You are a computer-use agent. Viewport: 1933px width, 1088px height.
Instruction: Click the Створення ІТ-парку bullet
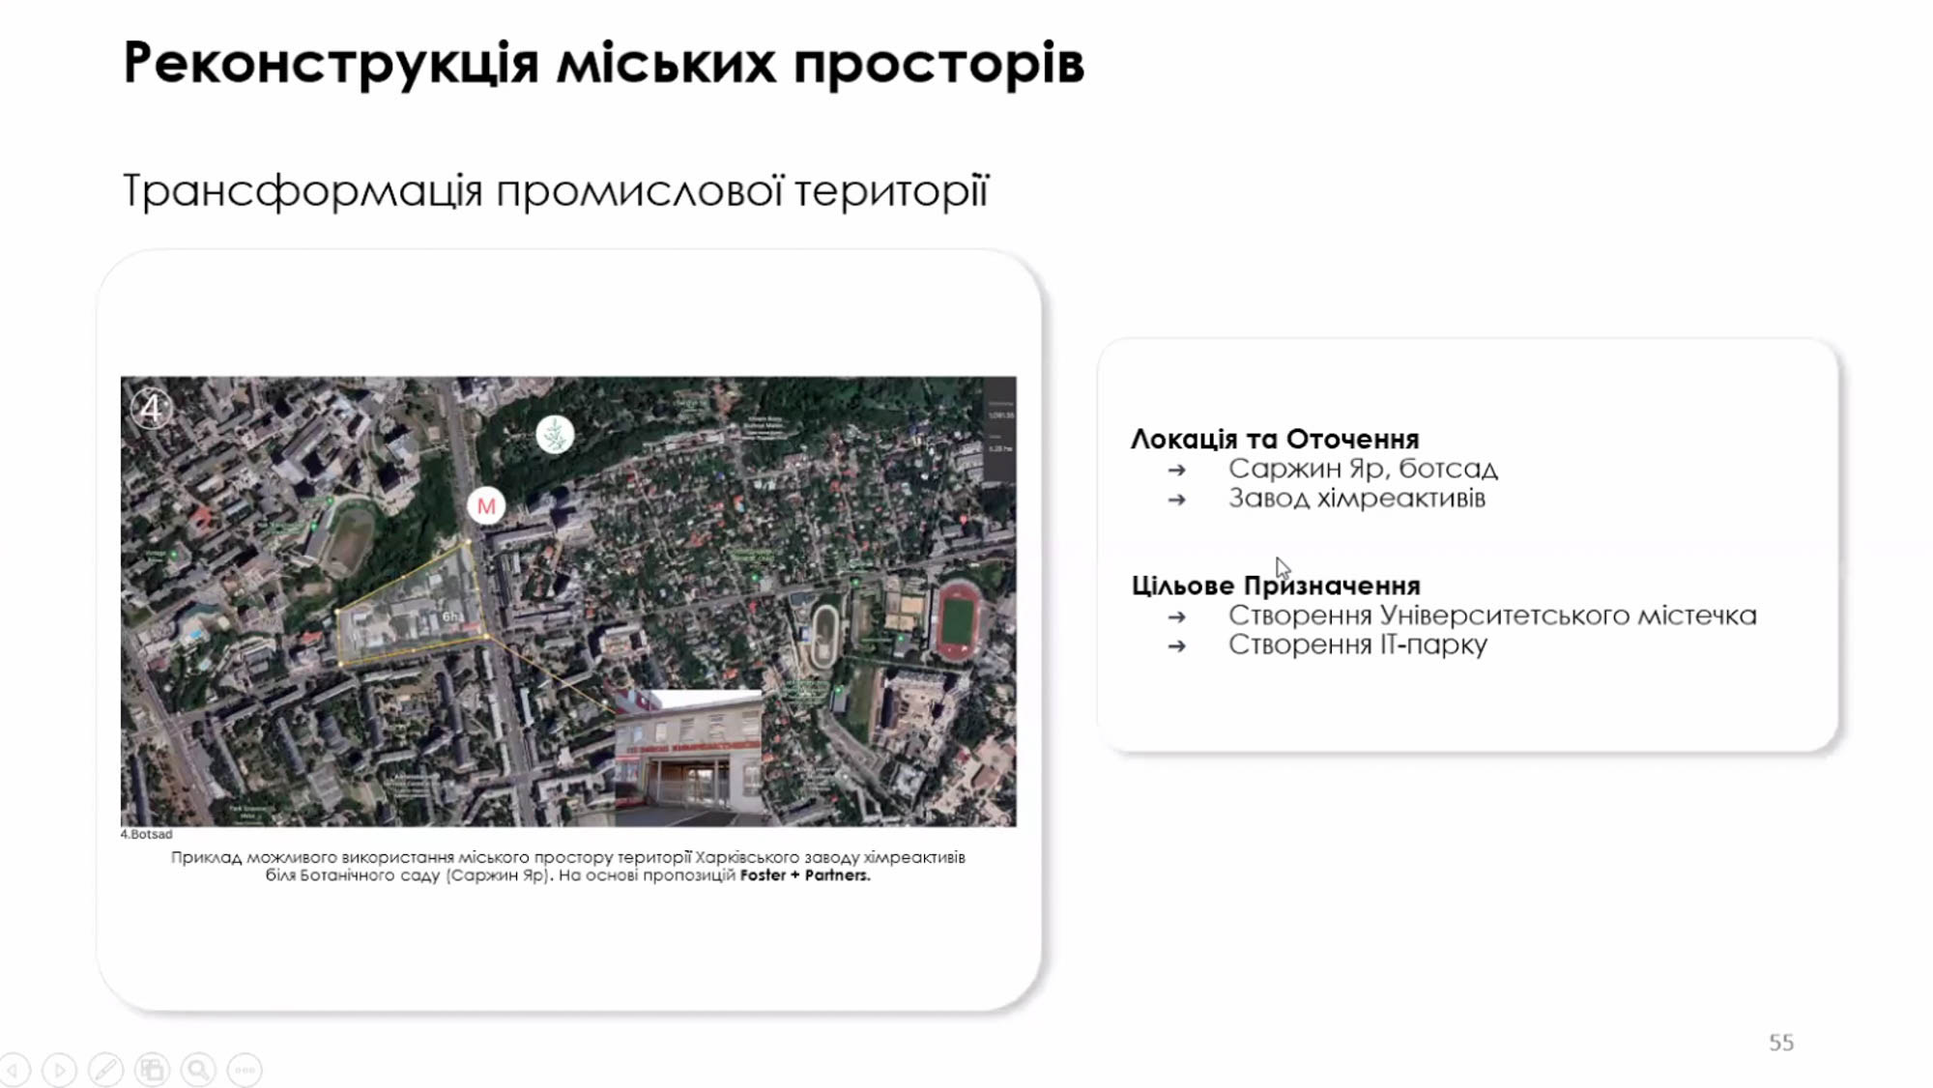(x=1357, y=644)
